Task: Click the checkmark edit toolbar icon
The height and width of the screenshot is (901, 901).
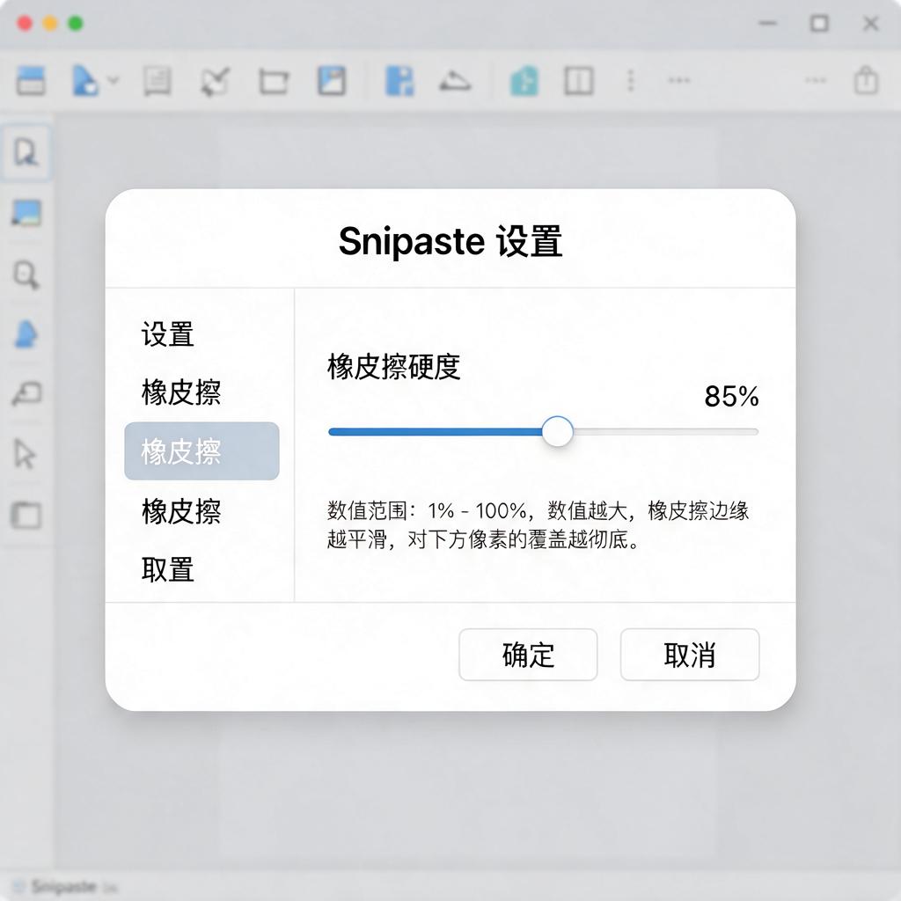Action: 216,81
